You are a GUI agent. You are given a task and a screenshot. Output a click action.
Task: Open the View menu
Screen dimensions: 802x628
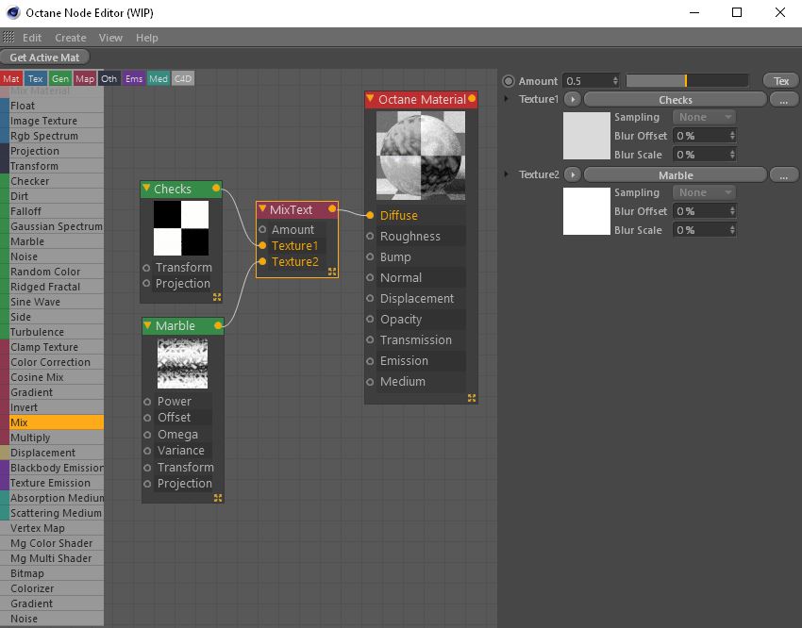[110, 38]
